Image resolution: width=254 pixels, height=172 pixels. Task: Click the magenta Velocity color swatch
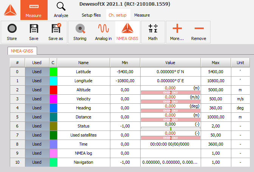[53, 99]
